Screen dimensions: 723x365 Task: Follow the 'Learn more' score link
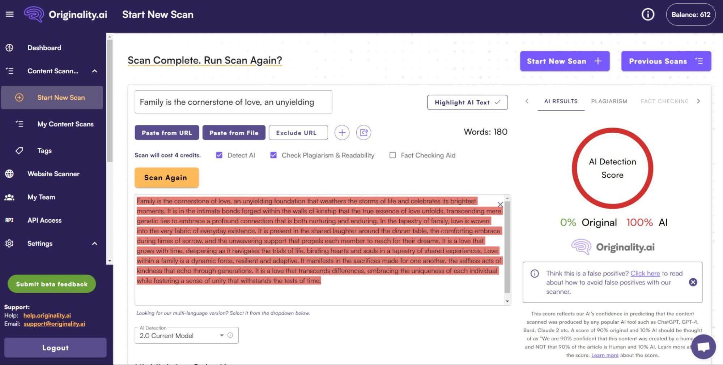pos(605,355)
